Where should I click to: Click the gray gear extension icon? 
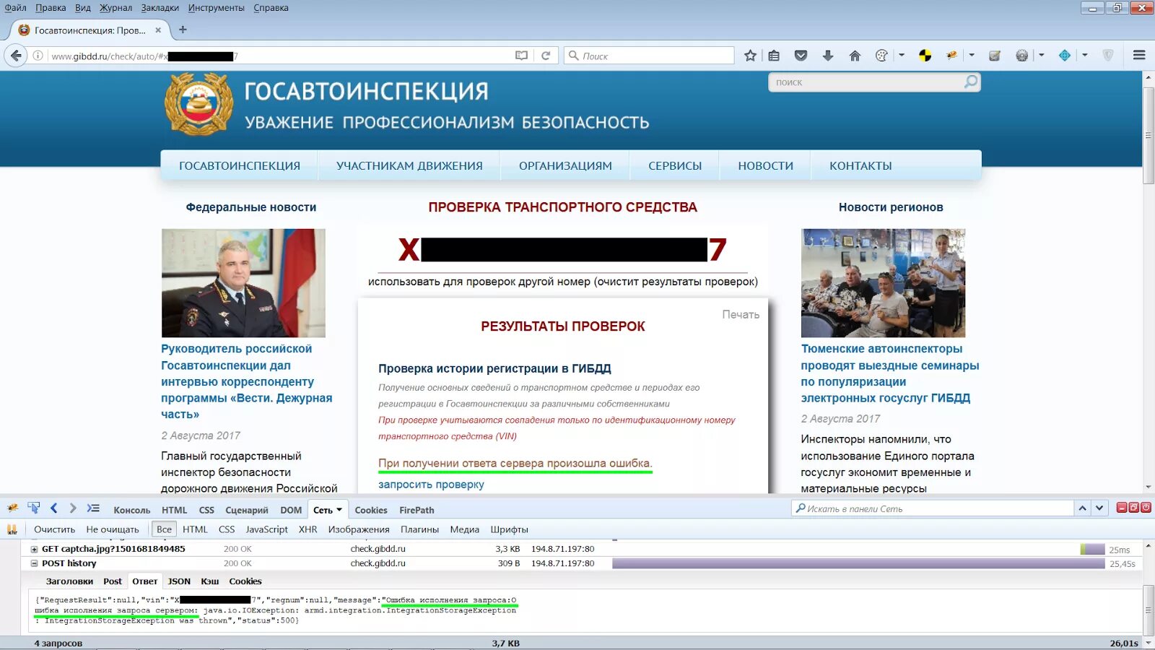tap(1021, 56)
